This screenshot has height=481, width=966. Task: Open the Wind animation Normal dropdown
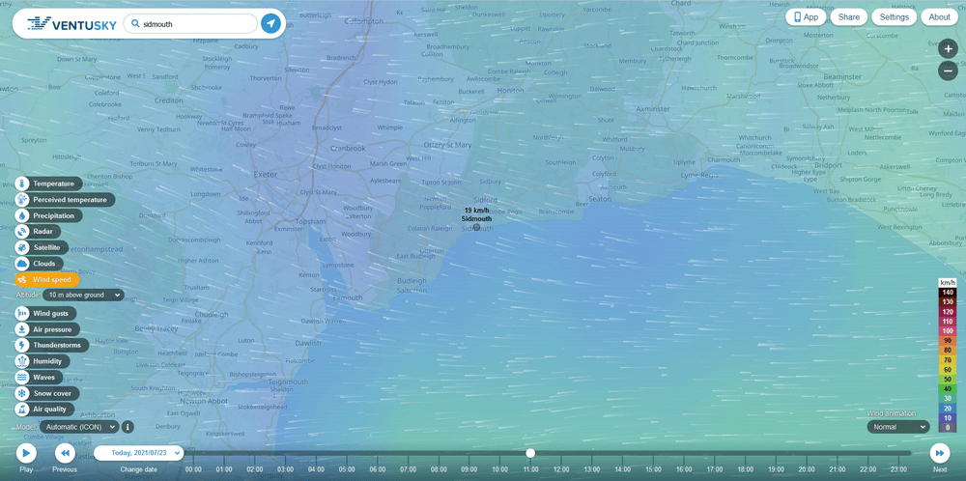point(897,427)
